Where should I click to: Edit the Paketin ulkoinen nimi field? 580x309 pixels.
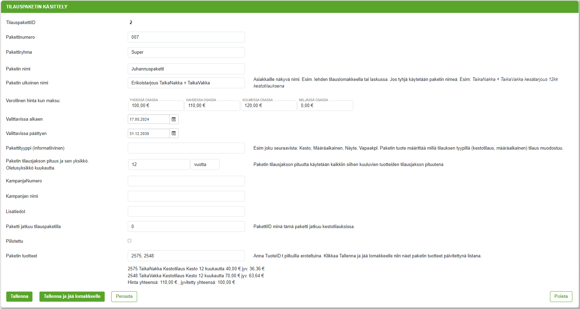tap(186, 83)
